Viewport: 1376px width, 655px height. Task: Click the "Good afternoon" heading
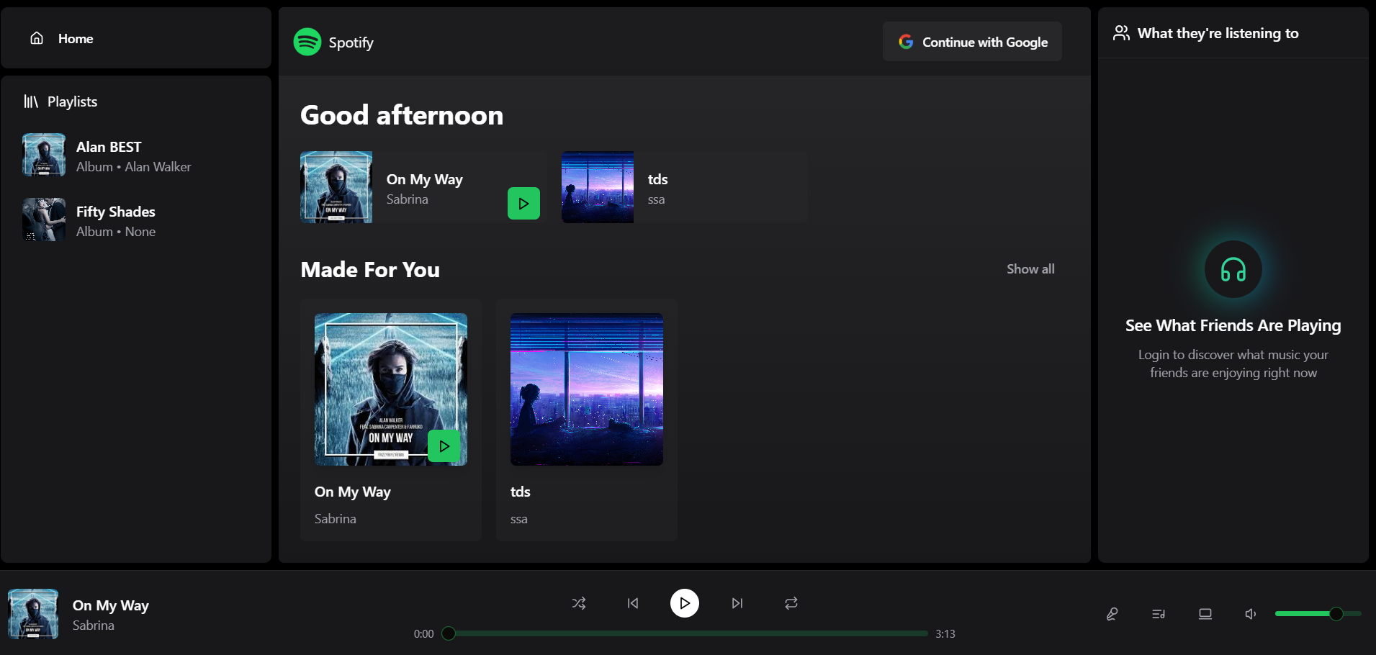(x=402, y=115)
